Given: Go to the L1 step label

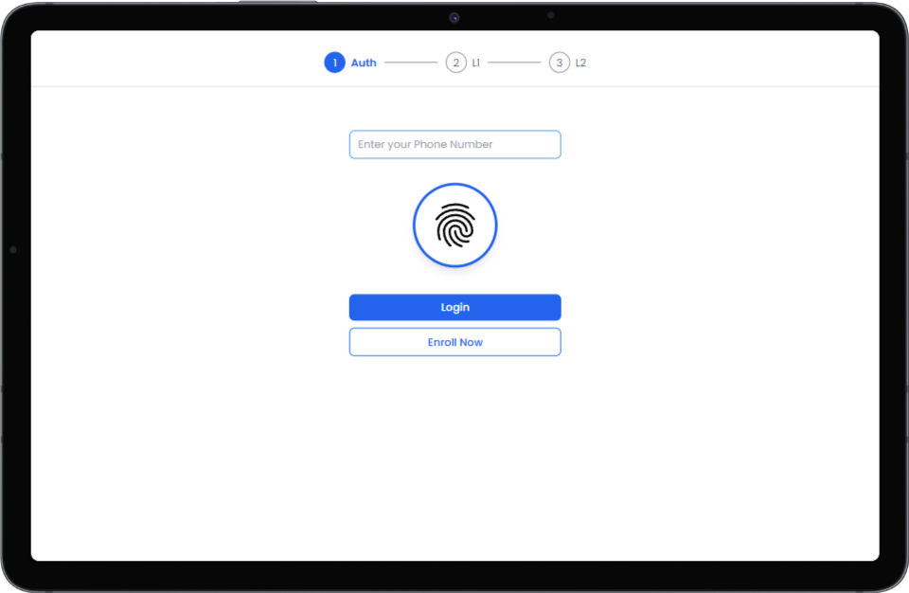Looking at the screenshot, I should coord(476,63).
